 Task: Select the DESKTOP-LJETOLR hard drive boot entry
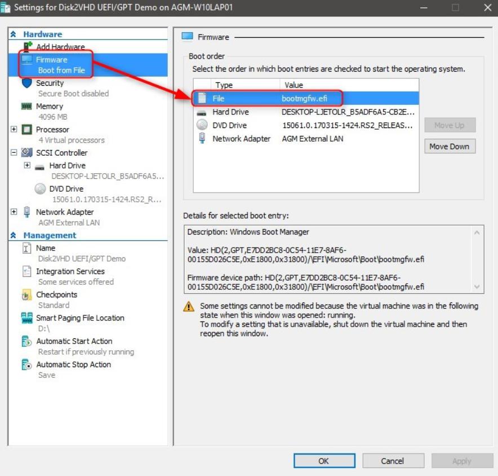pos(306,112)
